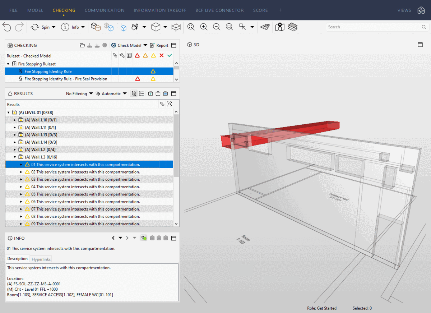
Task: Open the Info tool dropdown arrow
Action: (x=83, y=27)
